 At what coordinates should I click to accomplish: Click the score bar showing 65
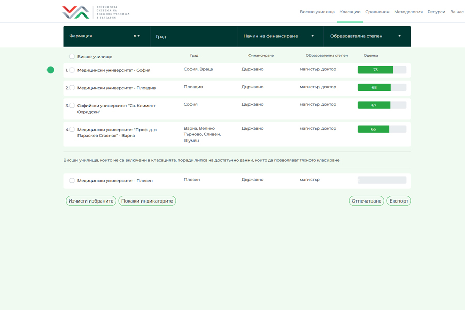click(x=382, y=129)
